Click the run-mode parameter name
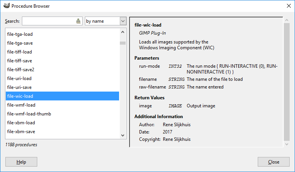295x172 pixels. coord(149,66)
